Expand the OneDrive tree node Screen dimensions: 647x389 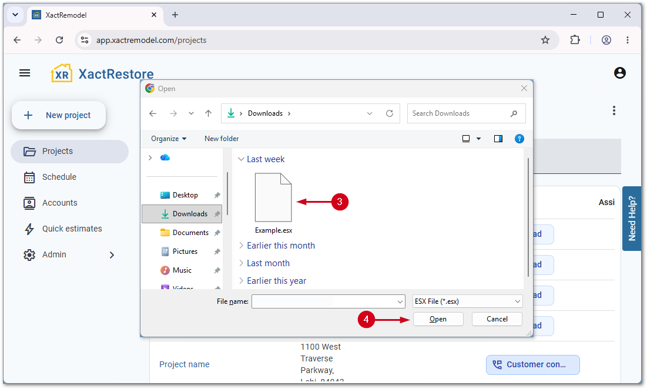coord(150,157)
